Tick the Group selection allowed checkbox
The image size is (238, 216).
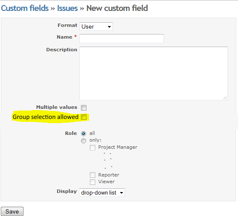pos(84,117)
